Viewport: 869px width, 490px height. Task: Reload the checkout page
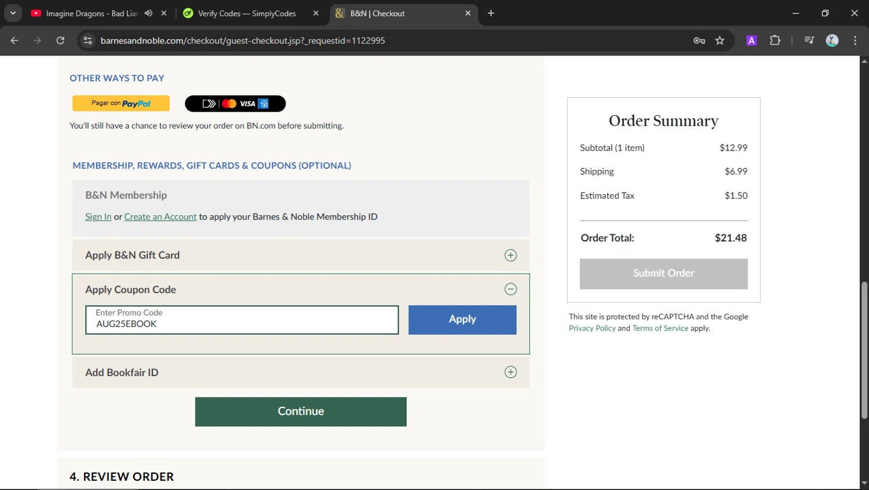[60, 40]
